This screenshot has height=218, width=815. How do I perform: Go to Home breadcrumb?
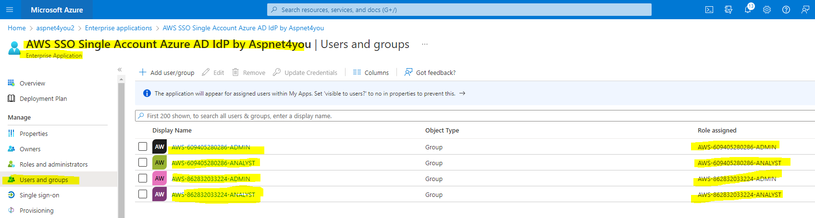click(17, 28)
